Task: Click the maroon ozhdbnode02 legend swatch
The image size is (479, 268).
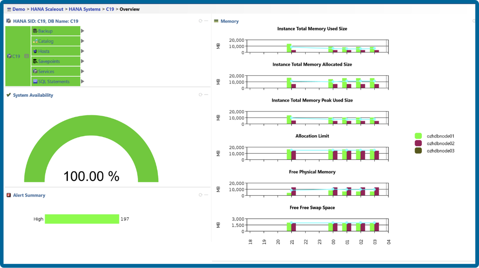Action: coord(418,143)
